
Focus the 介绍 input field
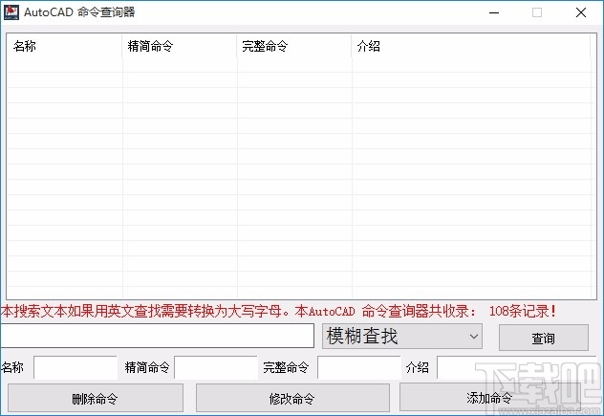point(516,367)
